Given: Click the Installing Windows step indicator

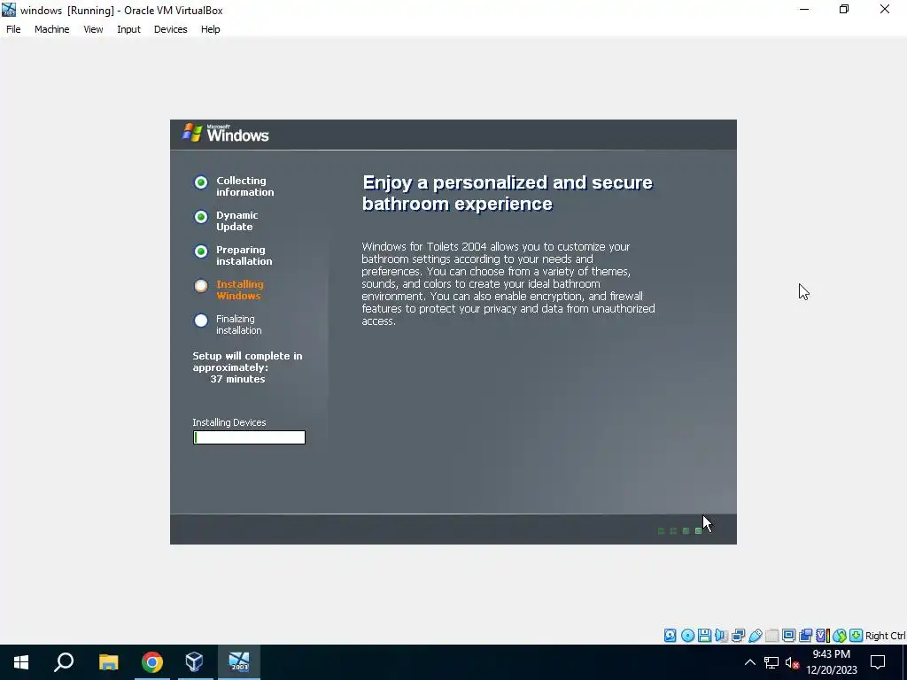Looking at the screenshot, I should click(201, 286).
